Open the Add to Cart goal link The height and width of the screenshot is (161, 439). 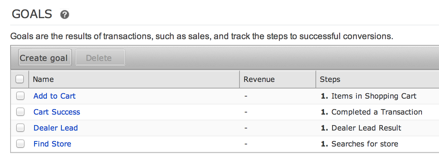click(x=55, y=96)
